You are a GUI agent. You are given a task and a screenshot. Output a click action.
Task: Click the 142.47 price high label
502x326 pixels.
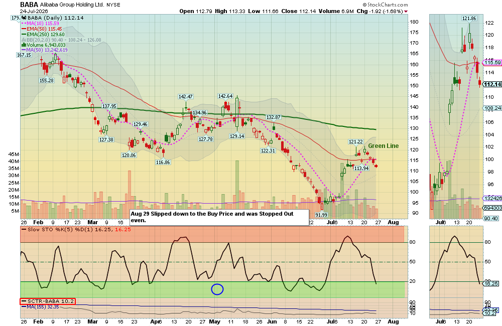186,96
